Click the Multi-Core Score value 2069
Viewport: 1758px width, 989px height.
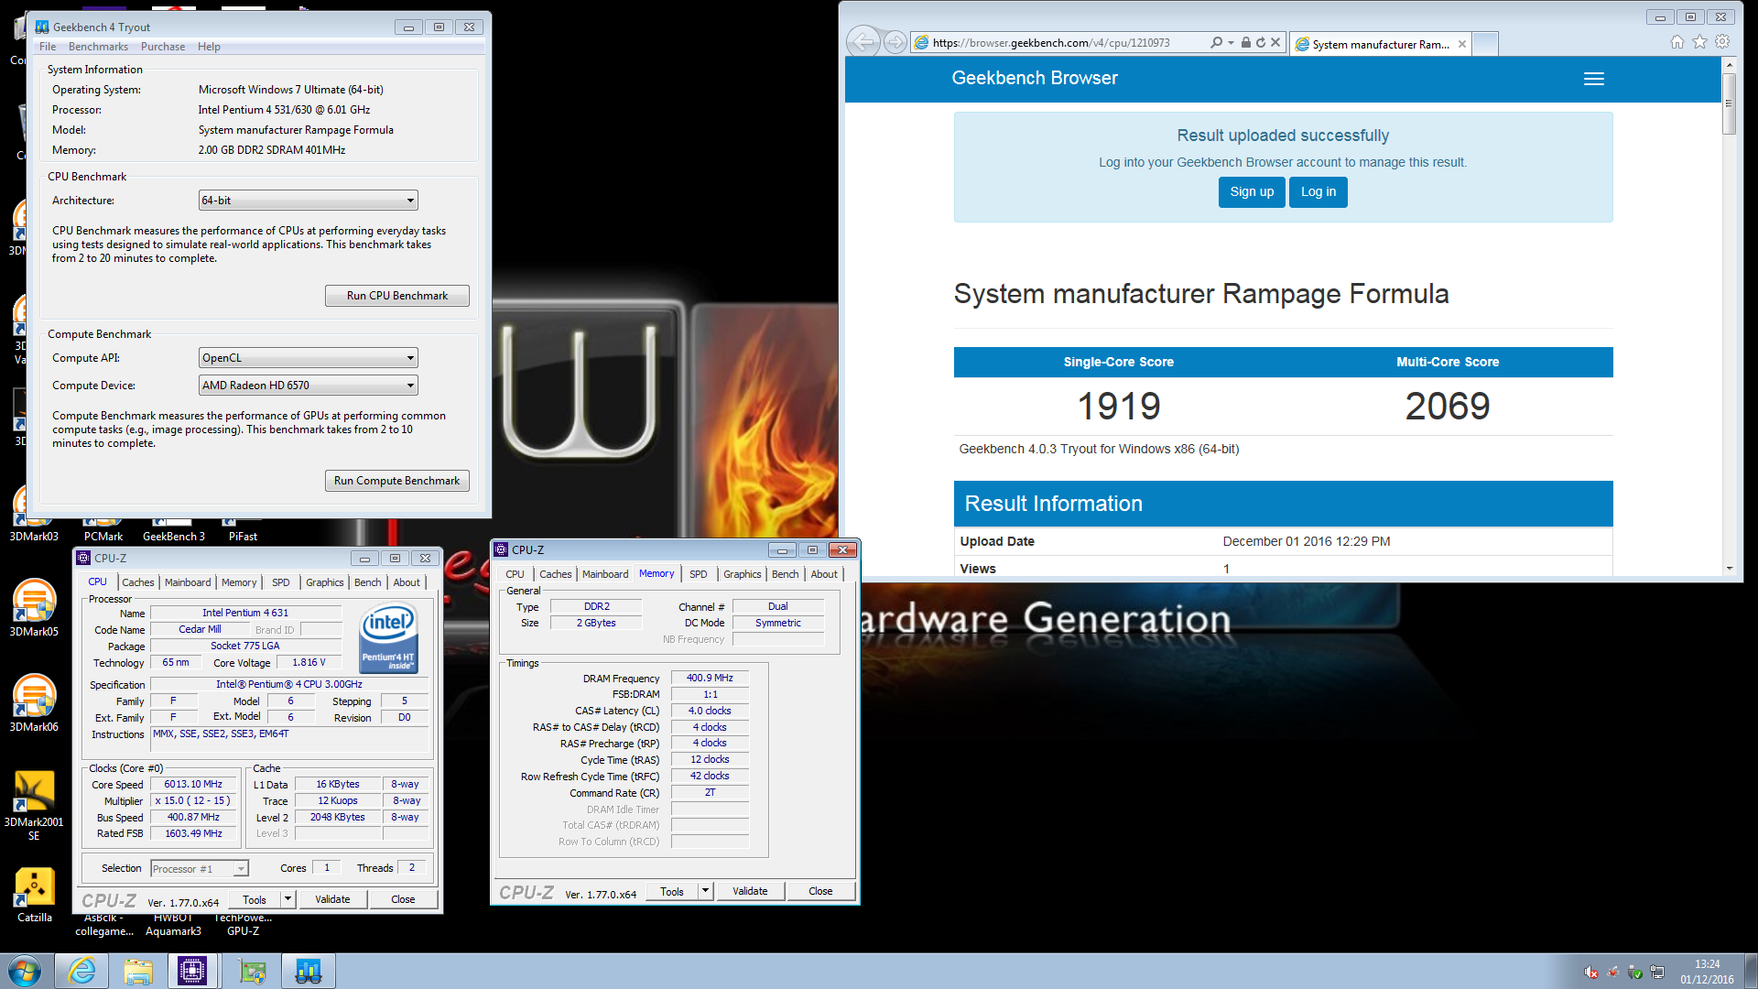[1448, 407]
